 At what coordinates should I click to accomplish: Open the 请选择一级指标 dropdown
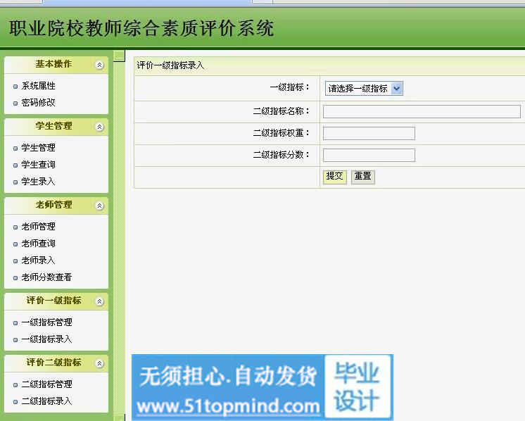tap(364, 89)
